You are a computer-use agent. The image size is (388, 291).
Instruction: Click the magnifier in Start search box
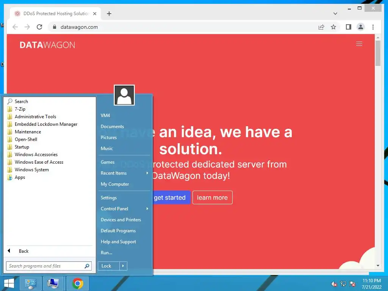coord(87,266)
